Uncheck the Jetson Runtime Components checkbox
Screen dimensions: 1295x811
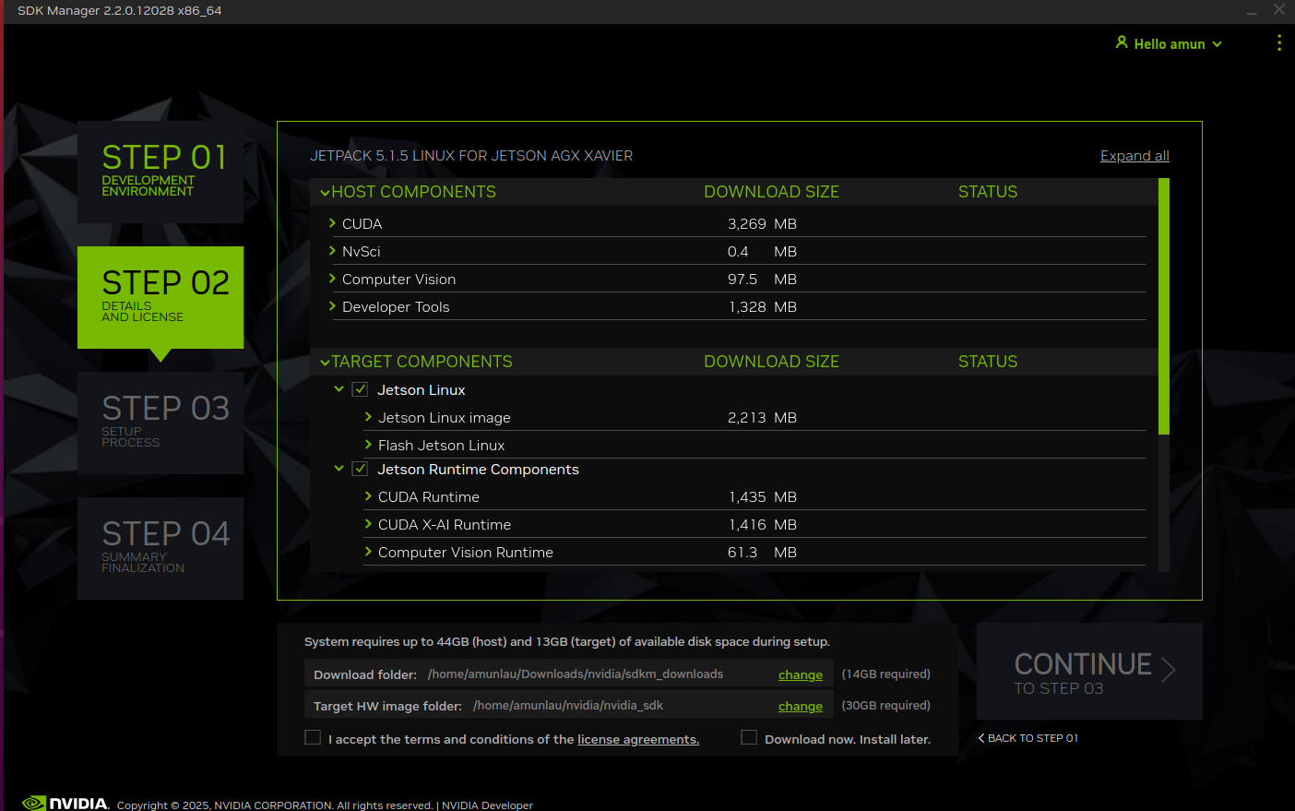(x=360, y=469)
